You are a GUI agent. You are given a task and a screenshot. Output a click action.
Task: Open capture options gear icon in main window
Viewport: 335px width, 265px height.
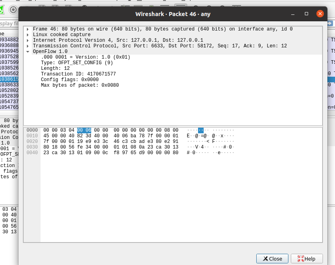[x=13, y=10]
